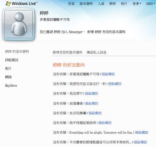Click feed entry text 我沒事!!!
This screenshot has height=147, width=156.
point(76,94)
